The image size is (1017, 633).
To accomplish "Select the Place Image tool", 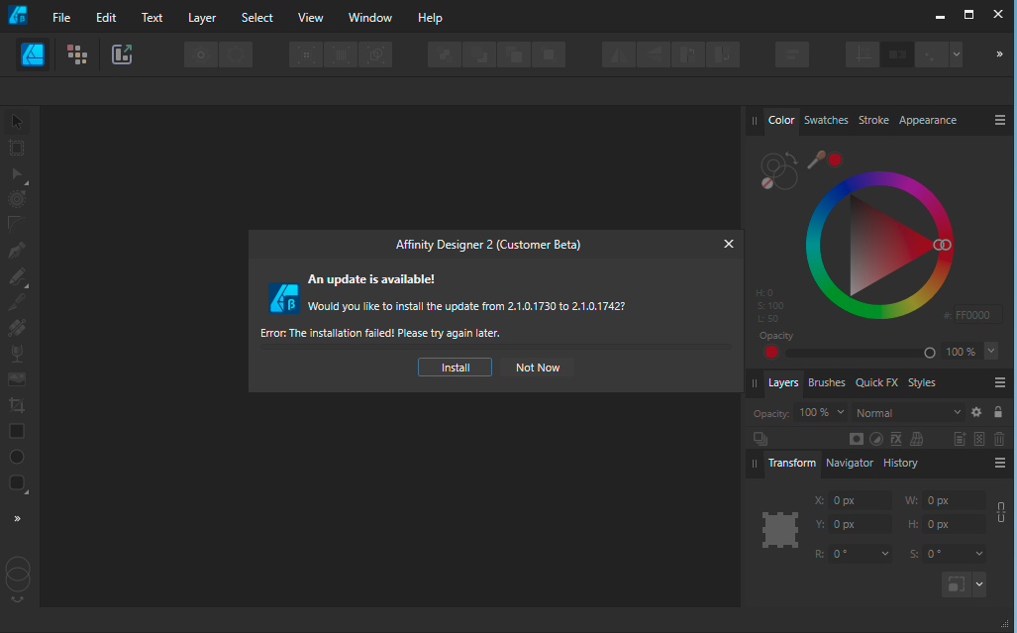I will coord(17,379).
